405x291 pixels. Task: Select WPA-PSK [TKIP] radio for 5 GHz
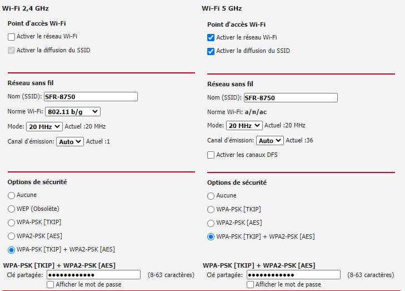click(211, 210)
